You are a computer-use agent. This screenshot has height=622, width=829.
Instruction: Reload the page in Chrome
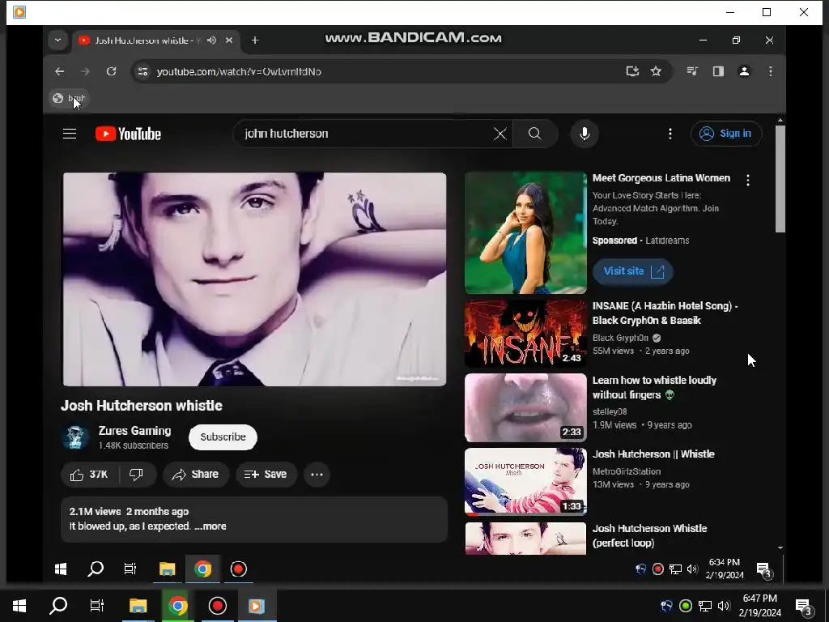click(111, 71)
